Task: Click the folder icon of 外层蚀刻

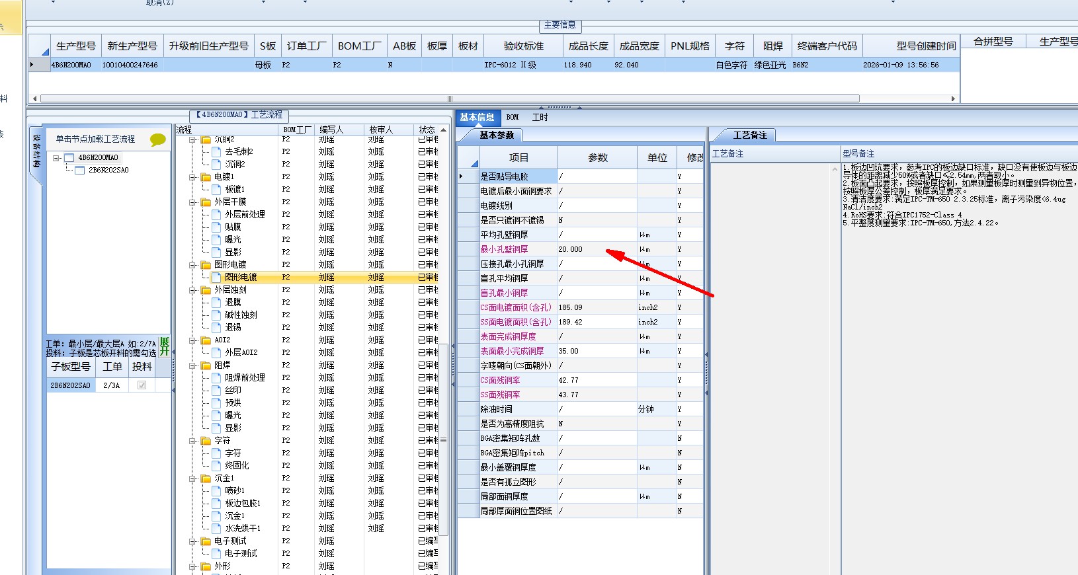Action: click(x=206, y=290)
